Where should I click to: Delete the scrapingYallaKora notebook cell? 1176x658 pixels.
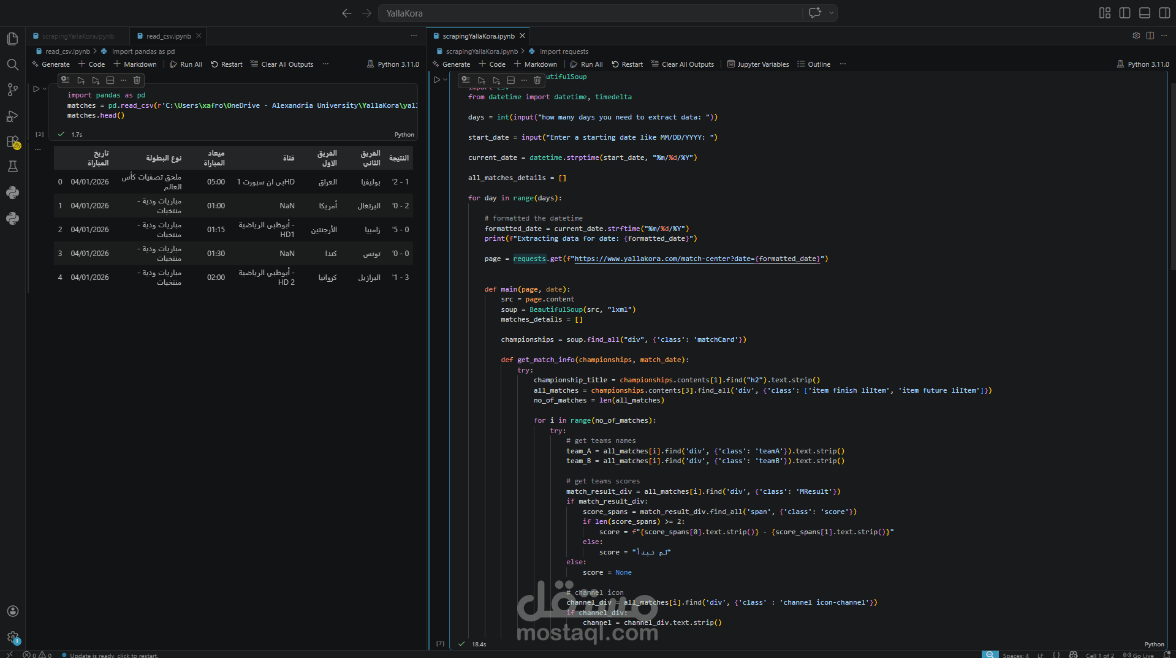coord(537,80)
